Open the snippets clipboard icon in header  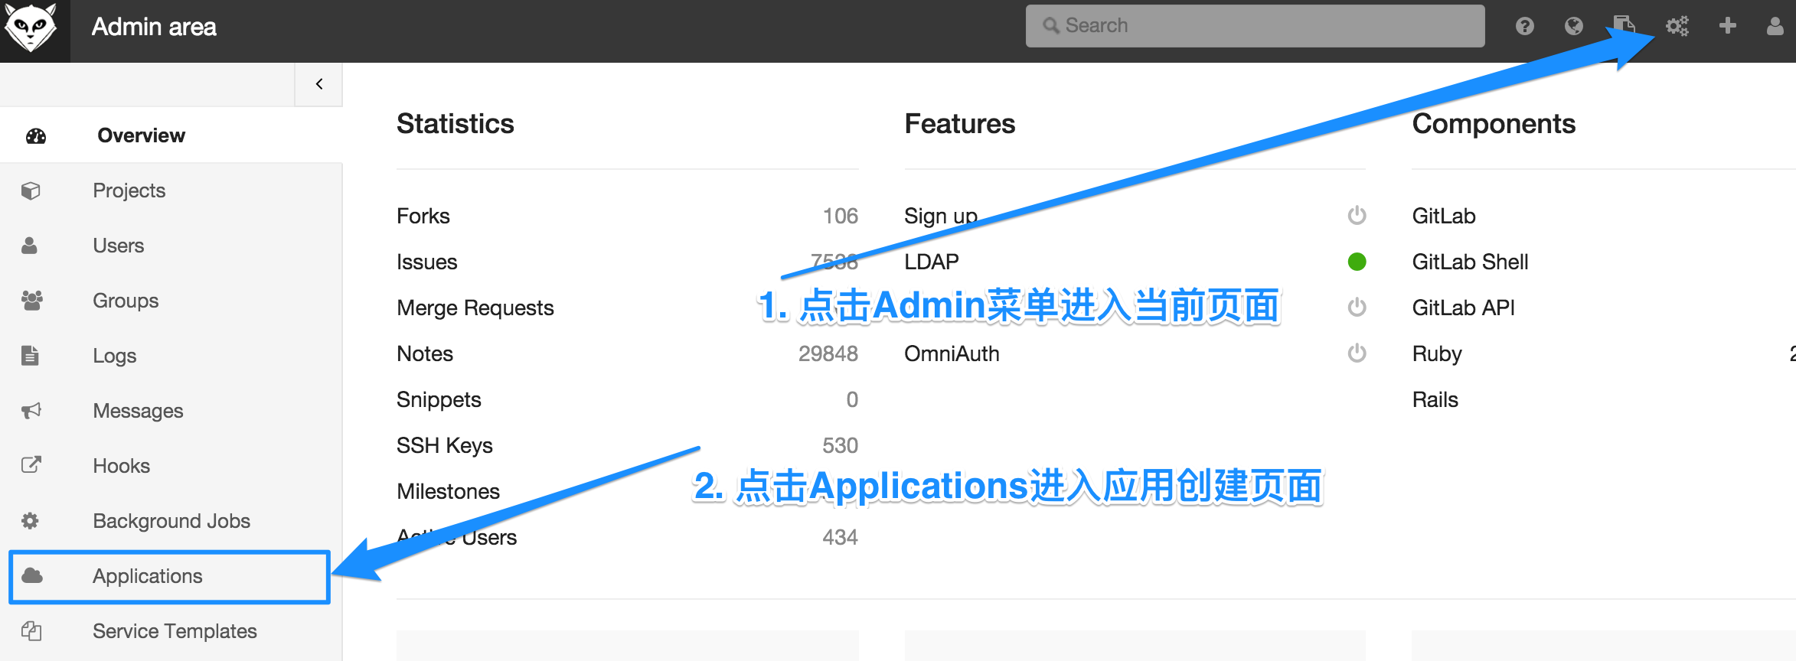click(x=1624, y=25)
